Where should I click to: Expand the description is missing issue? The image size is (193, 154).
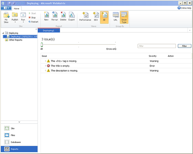coord(46,71)
